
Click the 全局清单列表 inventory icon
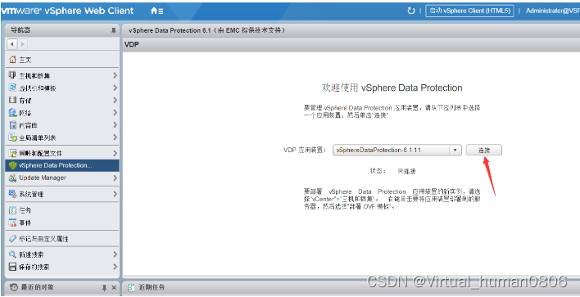[x=13, y=137]
